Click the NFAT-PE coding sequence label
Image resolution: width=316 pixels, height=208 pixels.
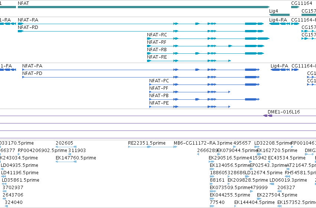pos(159,103)
